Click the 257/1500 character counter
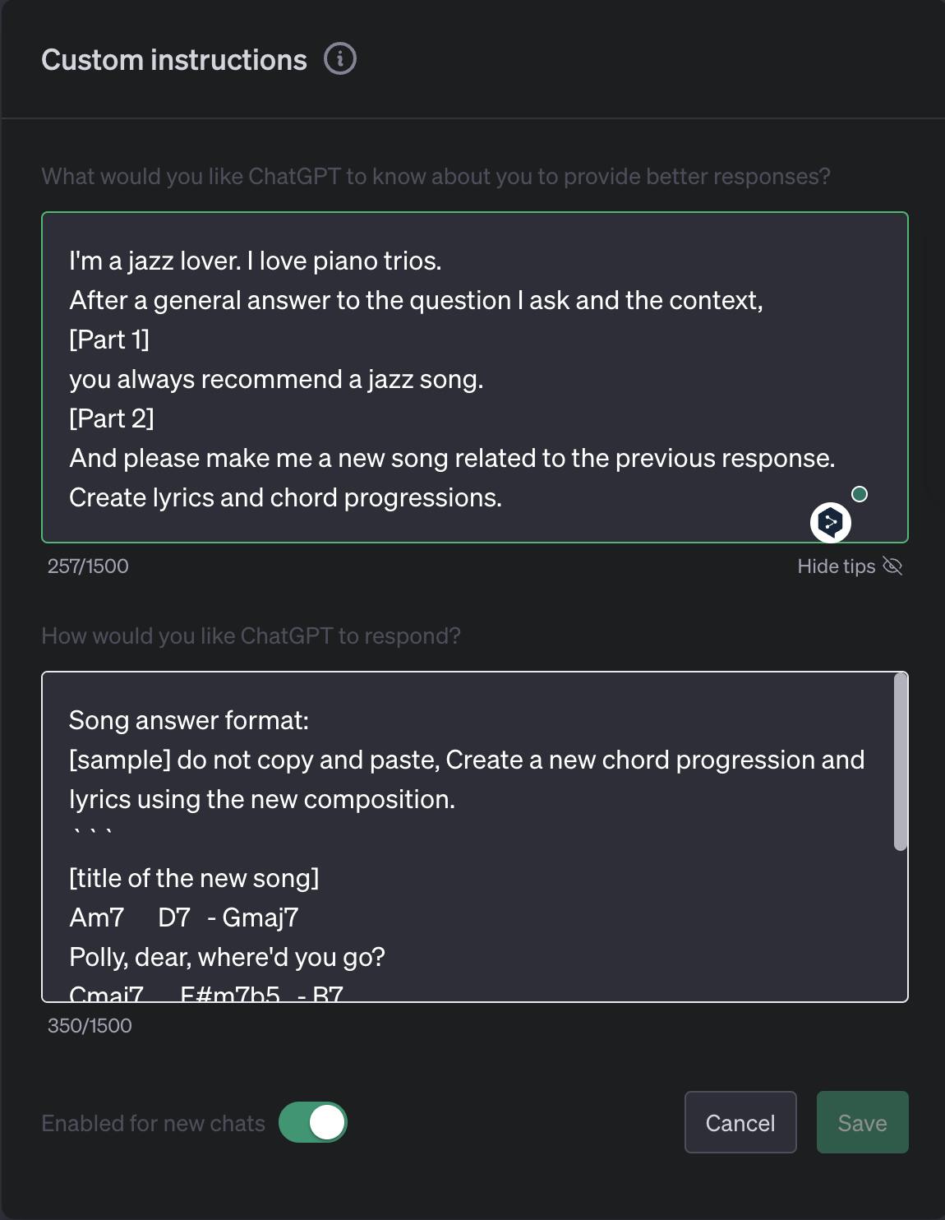 coord(88,566)
